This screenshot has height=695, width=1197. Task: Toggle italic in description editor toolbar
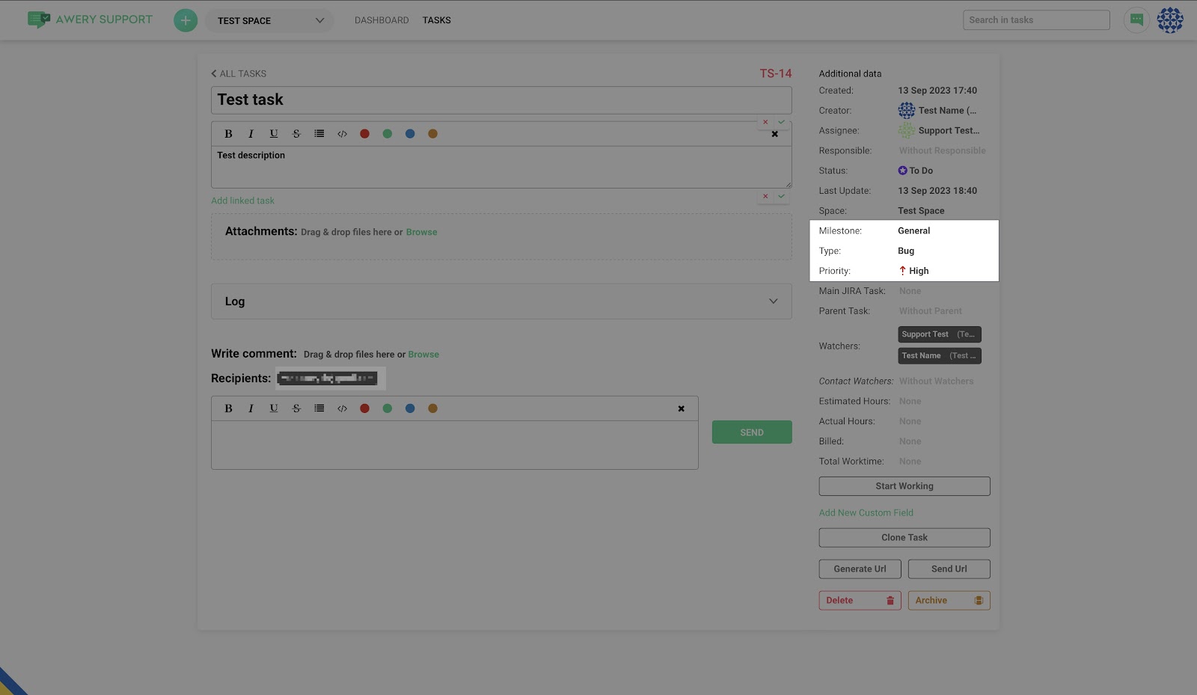click(251, 134)
